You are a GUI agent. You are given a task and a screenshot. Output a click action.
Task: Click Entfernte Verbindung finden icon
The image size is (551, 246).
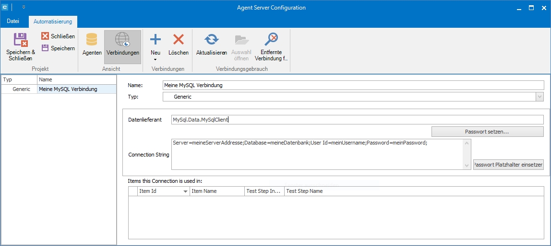click(x=271, y=39)
